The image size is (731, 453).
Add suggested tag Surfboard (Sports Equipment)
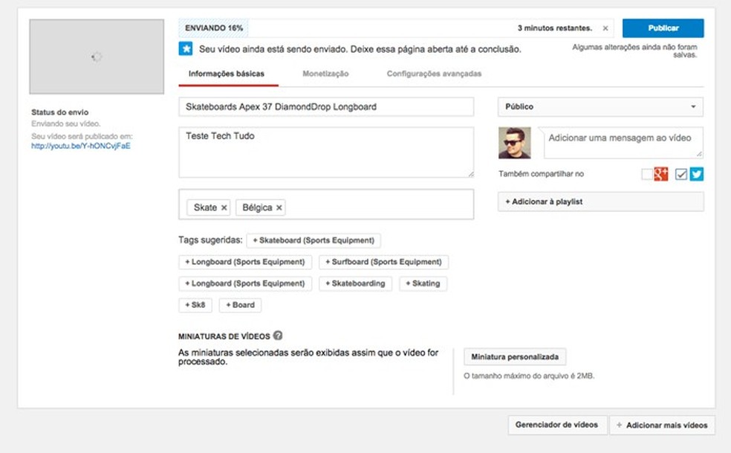[383, 262]
